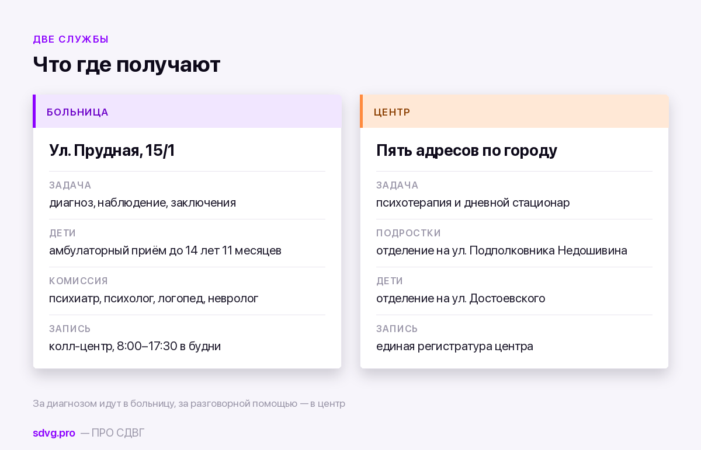Click 'диагноз, наблюдение, заключения' text

(143, 203)
